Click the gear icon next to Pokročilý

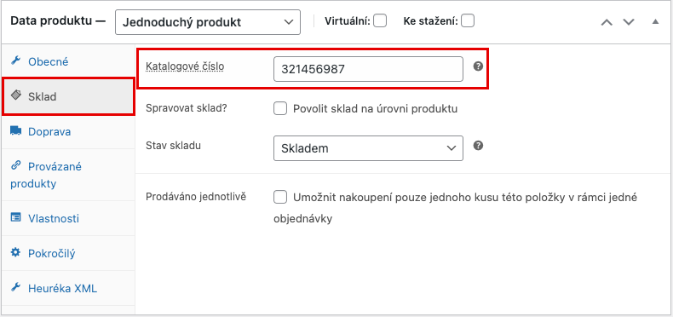coord(15,252)
